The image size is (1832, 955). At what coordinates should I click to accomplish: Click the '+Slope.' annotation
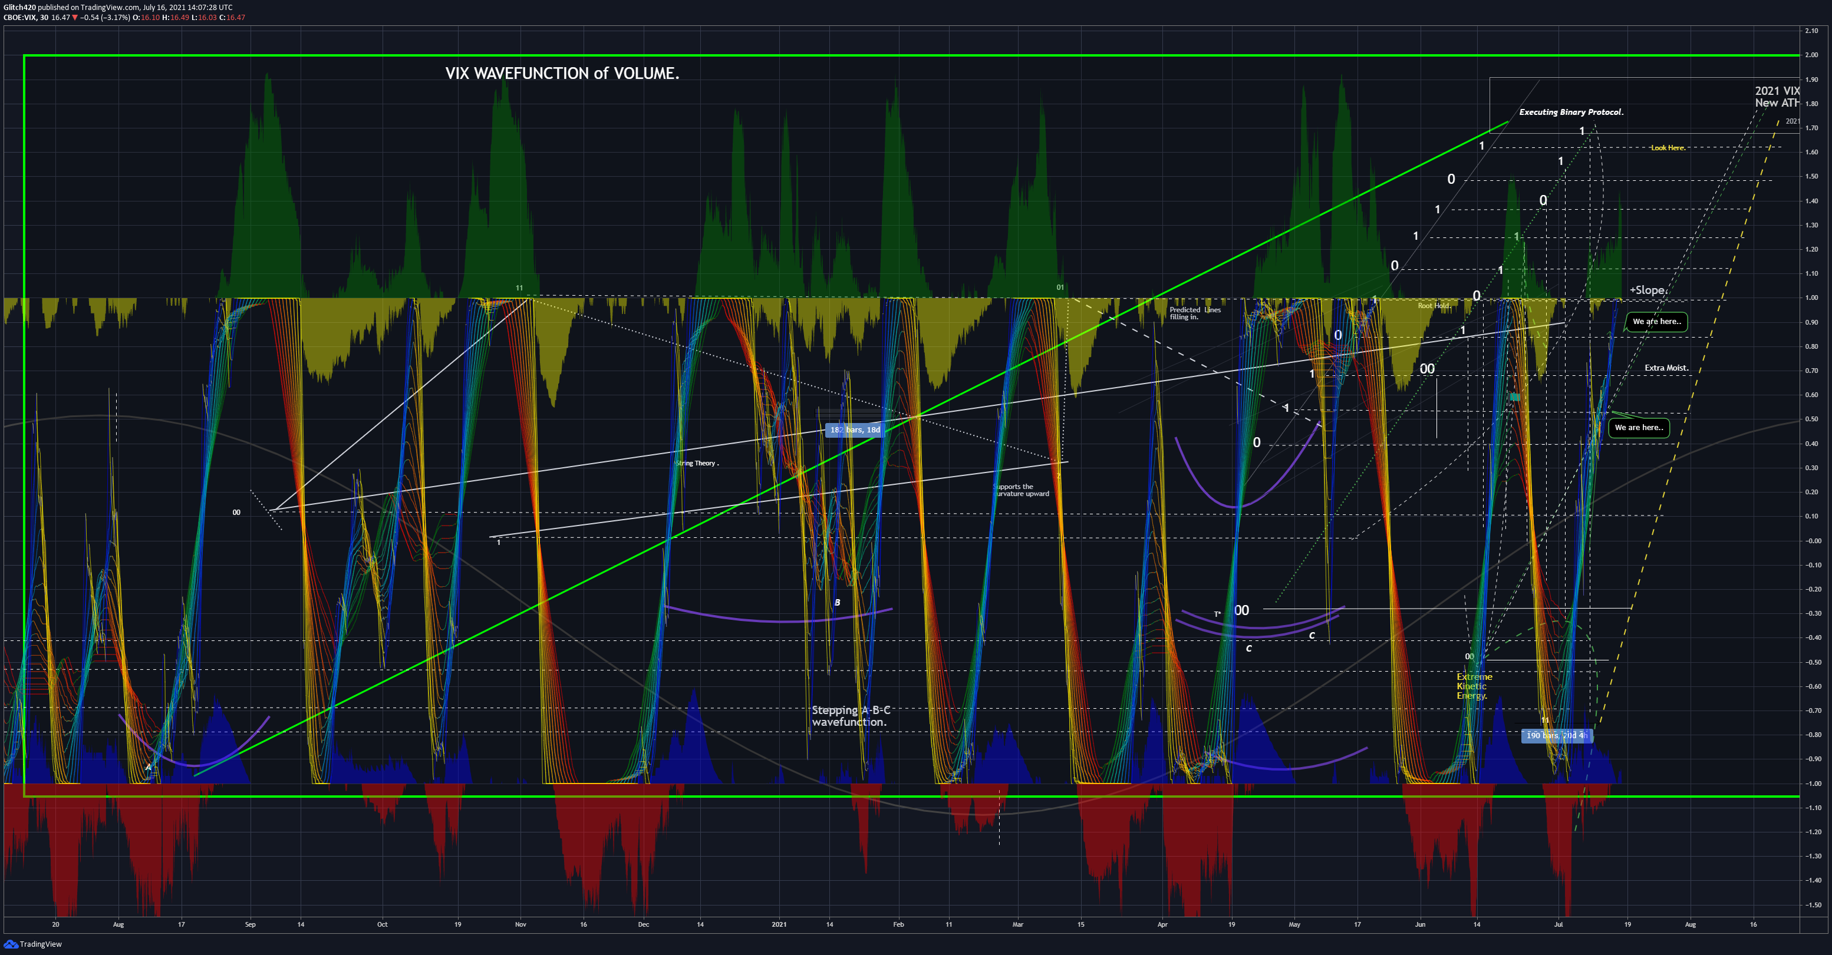pos(1648,290)
